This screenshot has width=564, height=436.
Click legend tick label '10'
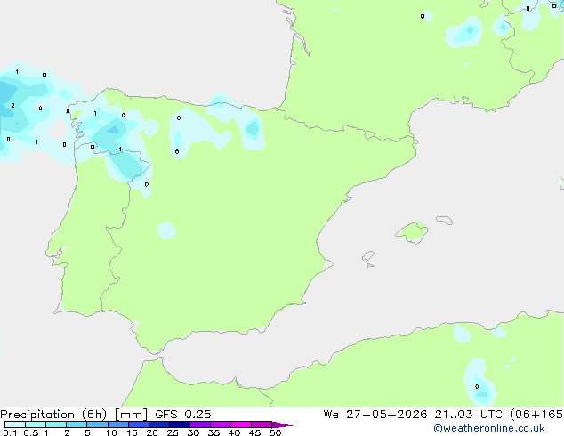pos(111,432)
